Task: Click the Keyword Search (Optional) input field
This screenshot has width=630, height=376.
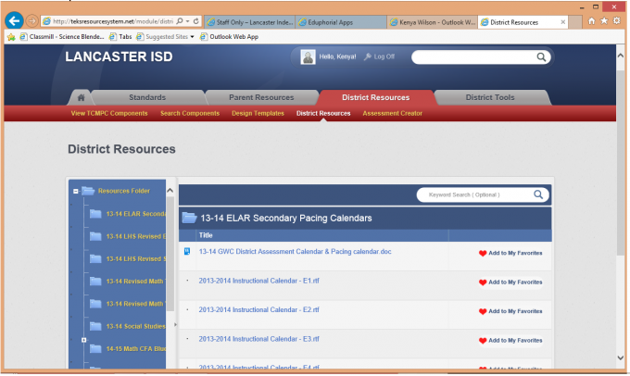Action: [x=474, y=194]
